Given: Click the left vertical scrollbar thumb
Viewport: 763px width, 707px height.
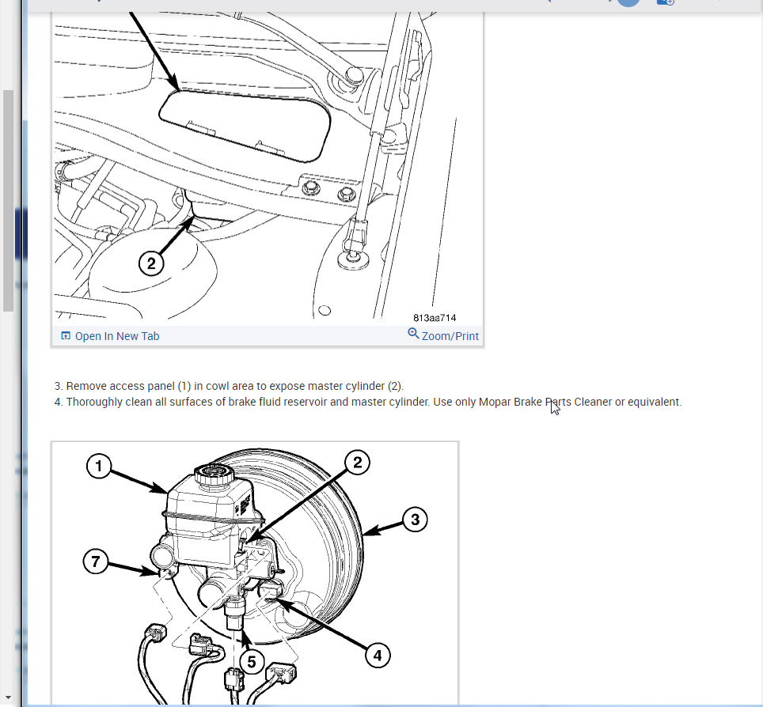Looking at the screenshot, I should (x=8, y=200).
